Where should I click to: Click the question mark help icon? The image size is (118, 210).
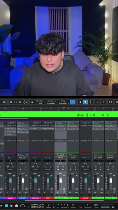[103, 102]
